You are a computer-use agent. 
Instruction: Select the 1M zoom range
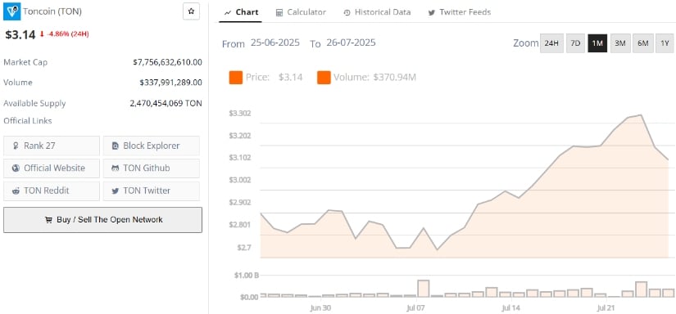point(597,43)
